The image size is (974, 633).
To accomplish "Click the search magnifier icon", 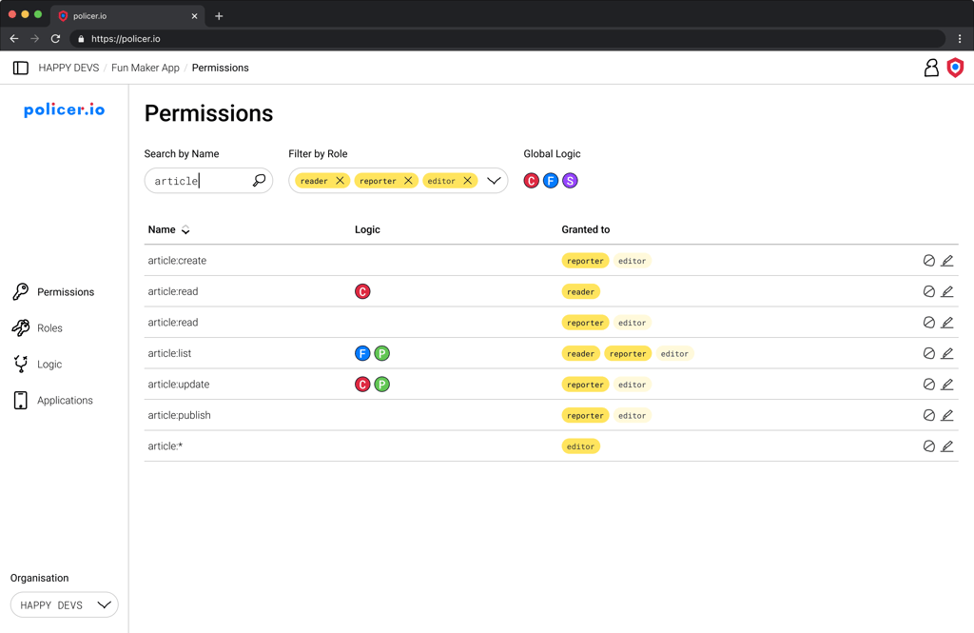I will (x=259, y=180).
